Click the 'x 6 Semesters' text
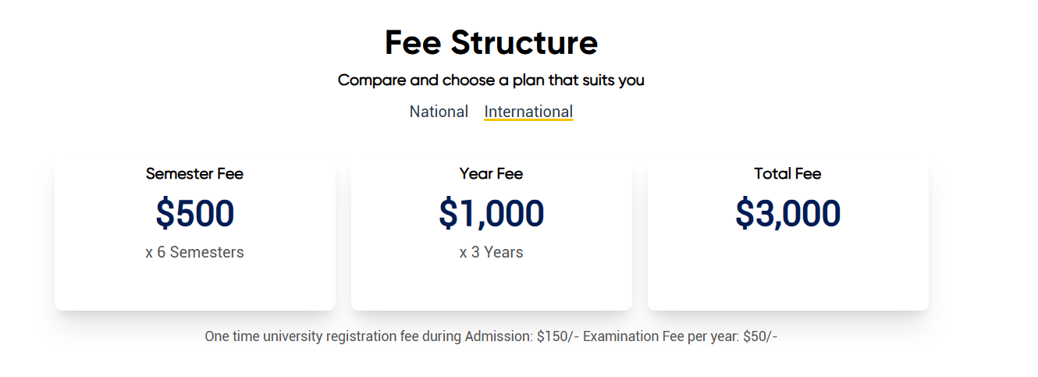The image size is (1038, 377). click(194, 252)
